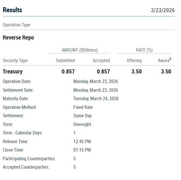The width and height of the screenshot is (181, 180).
Task: Click the Operation Method label
Action: click(x=20, y=107)
